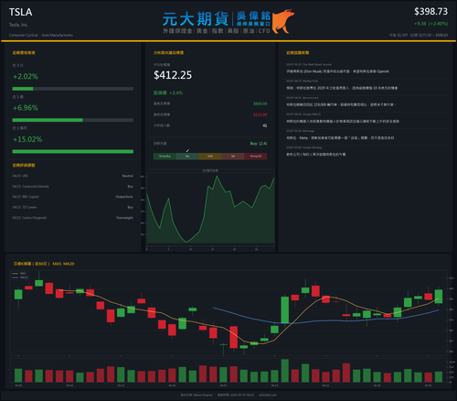Open the Motley Fool 2029 news headline

[342, 88]
